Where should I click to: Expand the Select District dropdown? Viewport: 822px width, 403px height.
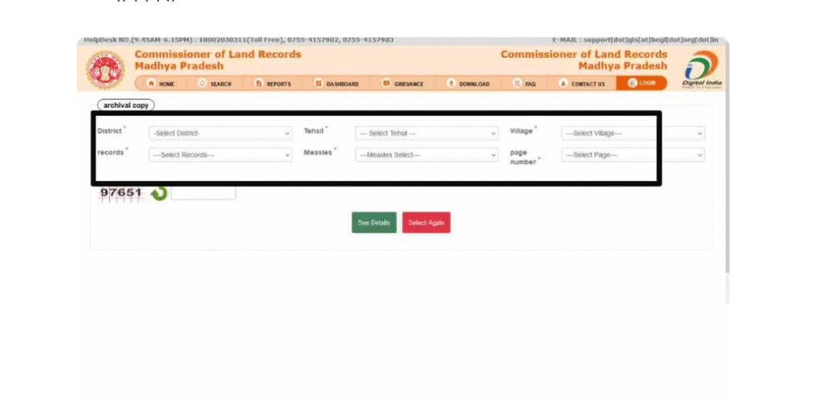point(220,133)
